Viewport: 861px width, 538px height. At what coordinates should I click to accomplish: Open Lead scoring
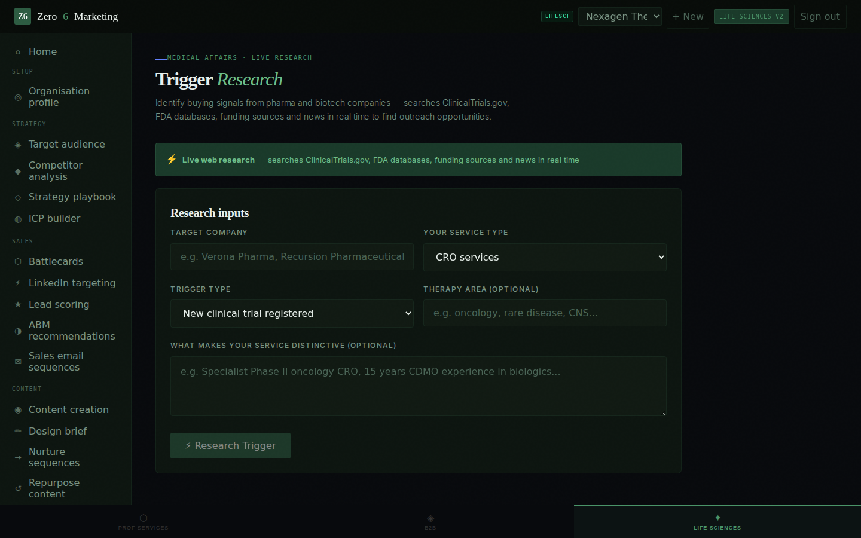[x=66, y=305]
